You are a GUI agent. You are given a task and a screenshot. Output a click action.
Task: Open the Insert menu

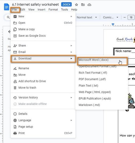[x=41, y=9]
